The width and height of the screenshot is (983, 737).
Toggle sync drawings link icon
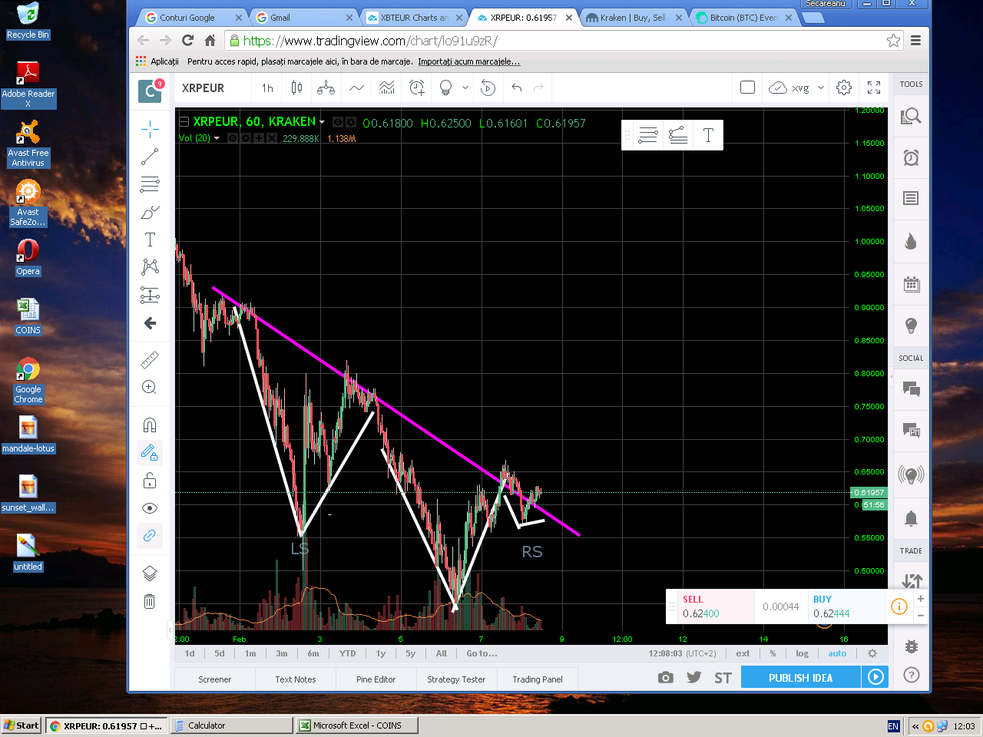click(150, 536)
